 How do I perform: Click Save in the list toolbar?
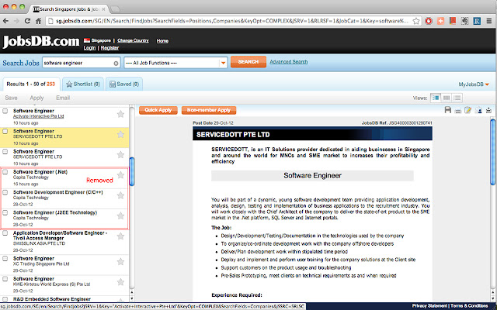[12, 98]
